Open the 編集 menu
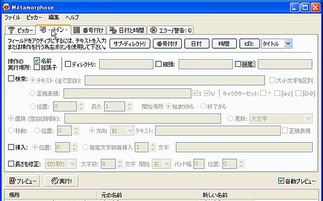The image size is (323, 201). tap(54, 18)
